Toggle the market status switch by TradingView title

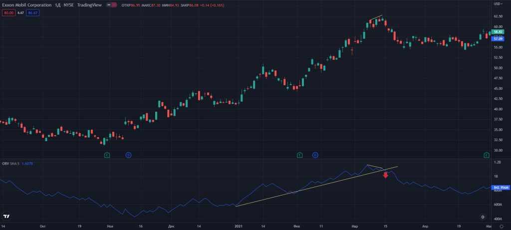click(x=112, y=5)
